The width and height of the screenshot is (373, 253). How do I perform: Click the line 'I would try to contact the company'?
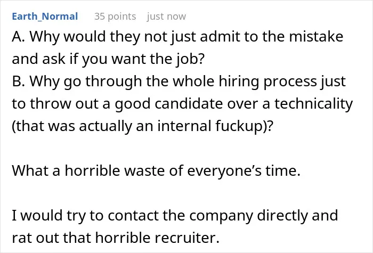(x=175, y=216)
